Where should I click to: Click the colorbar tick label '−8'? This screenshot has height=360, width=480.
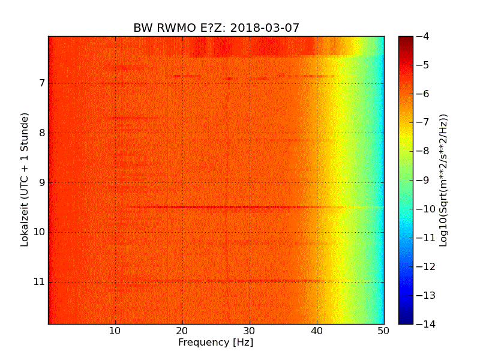coord(422,151)
